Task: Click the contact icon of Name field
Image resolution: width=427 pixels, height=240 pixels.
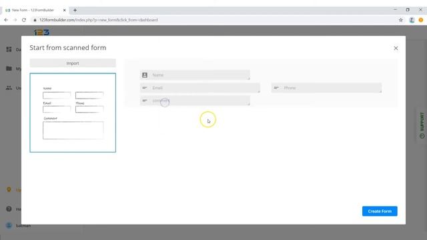Action: 145,75
